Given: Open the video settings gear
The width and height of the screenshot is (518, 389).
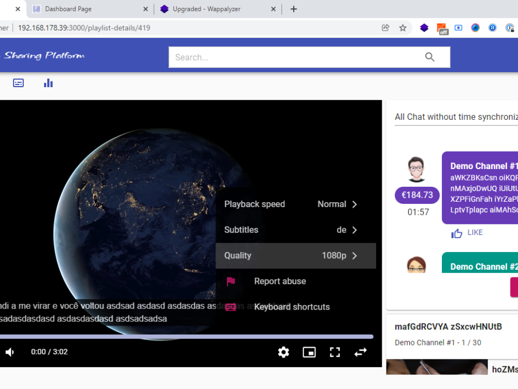Looking at the screenshot, I should point(283,352).
